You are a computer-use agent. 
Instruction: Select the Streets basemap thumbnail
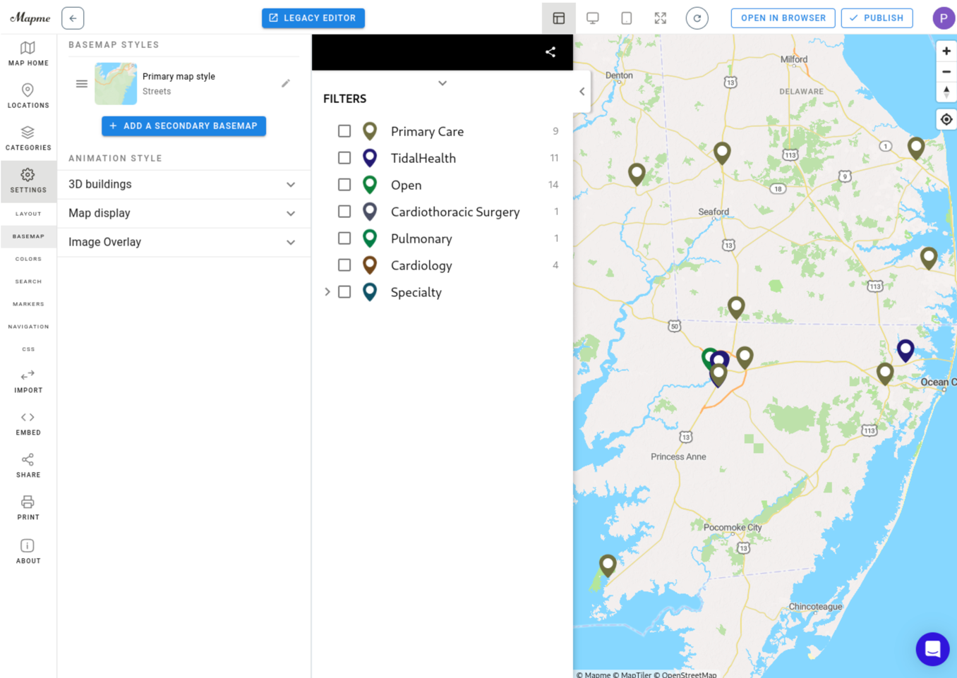pyautogui.click(x=116, y=84)
